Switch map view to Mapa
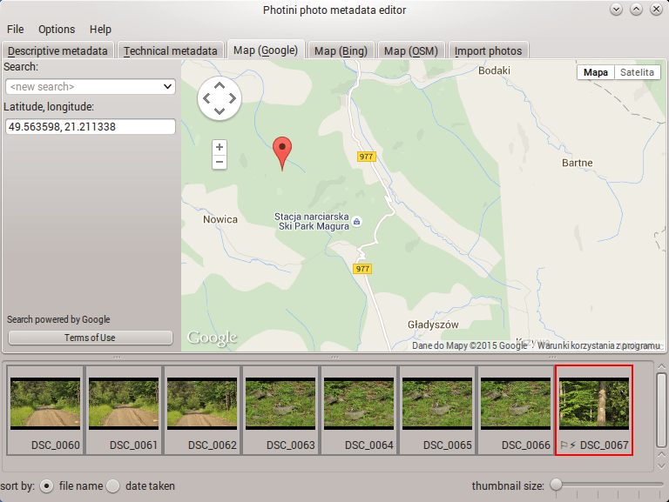Viewport: 669px width, 502px height. coord(596,72)
